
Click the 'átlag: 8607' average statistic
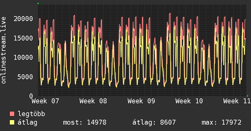point(154,122)
